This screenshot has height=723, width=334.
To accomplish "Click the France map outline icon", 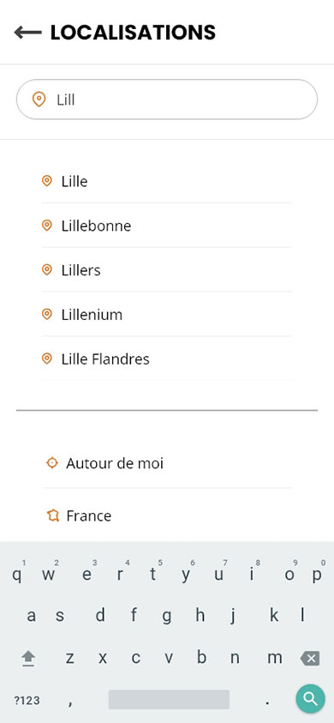I will [x=53, y=515].
